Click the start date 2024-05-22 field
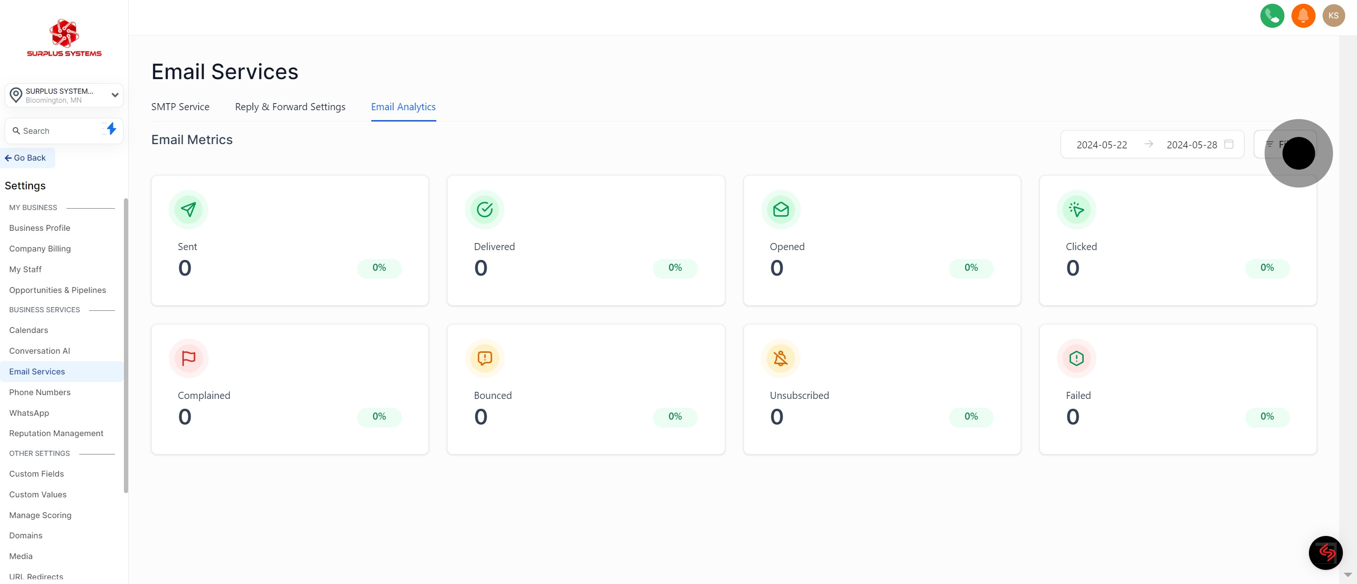 click(x=1101, y=145)
